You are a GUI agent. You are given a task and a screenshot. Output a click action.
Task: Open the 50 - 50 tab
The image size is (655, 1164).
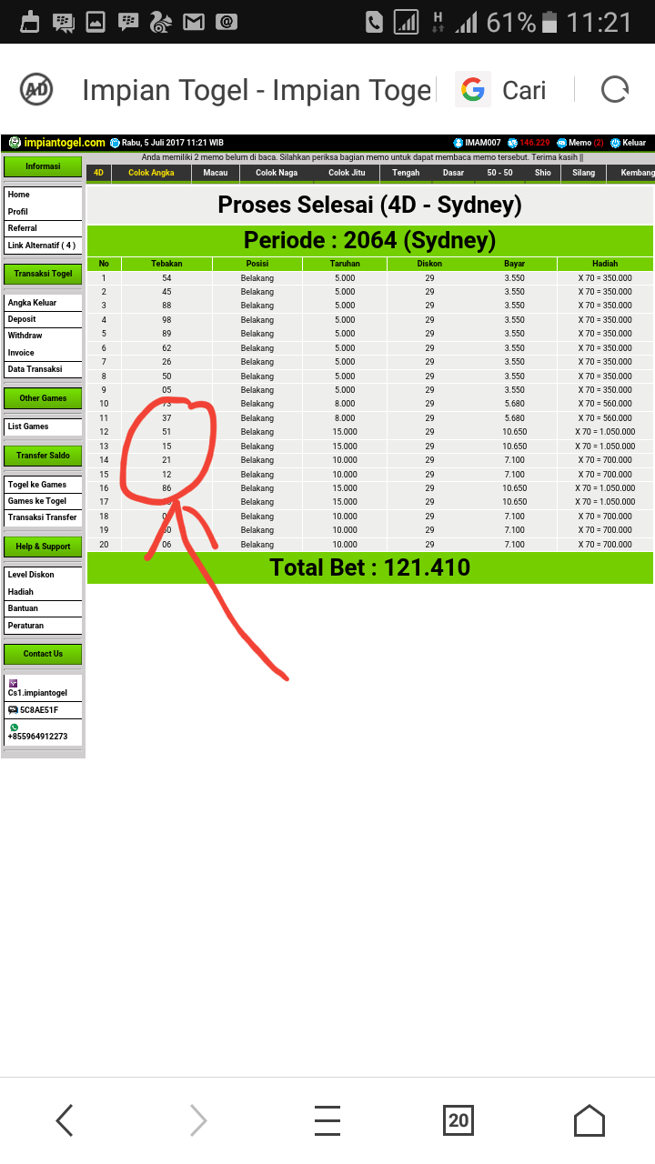tap(499, 173)
